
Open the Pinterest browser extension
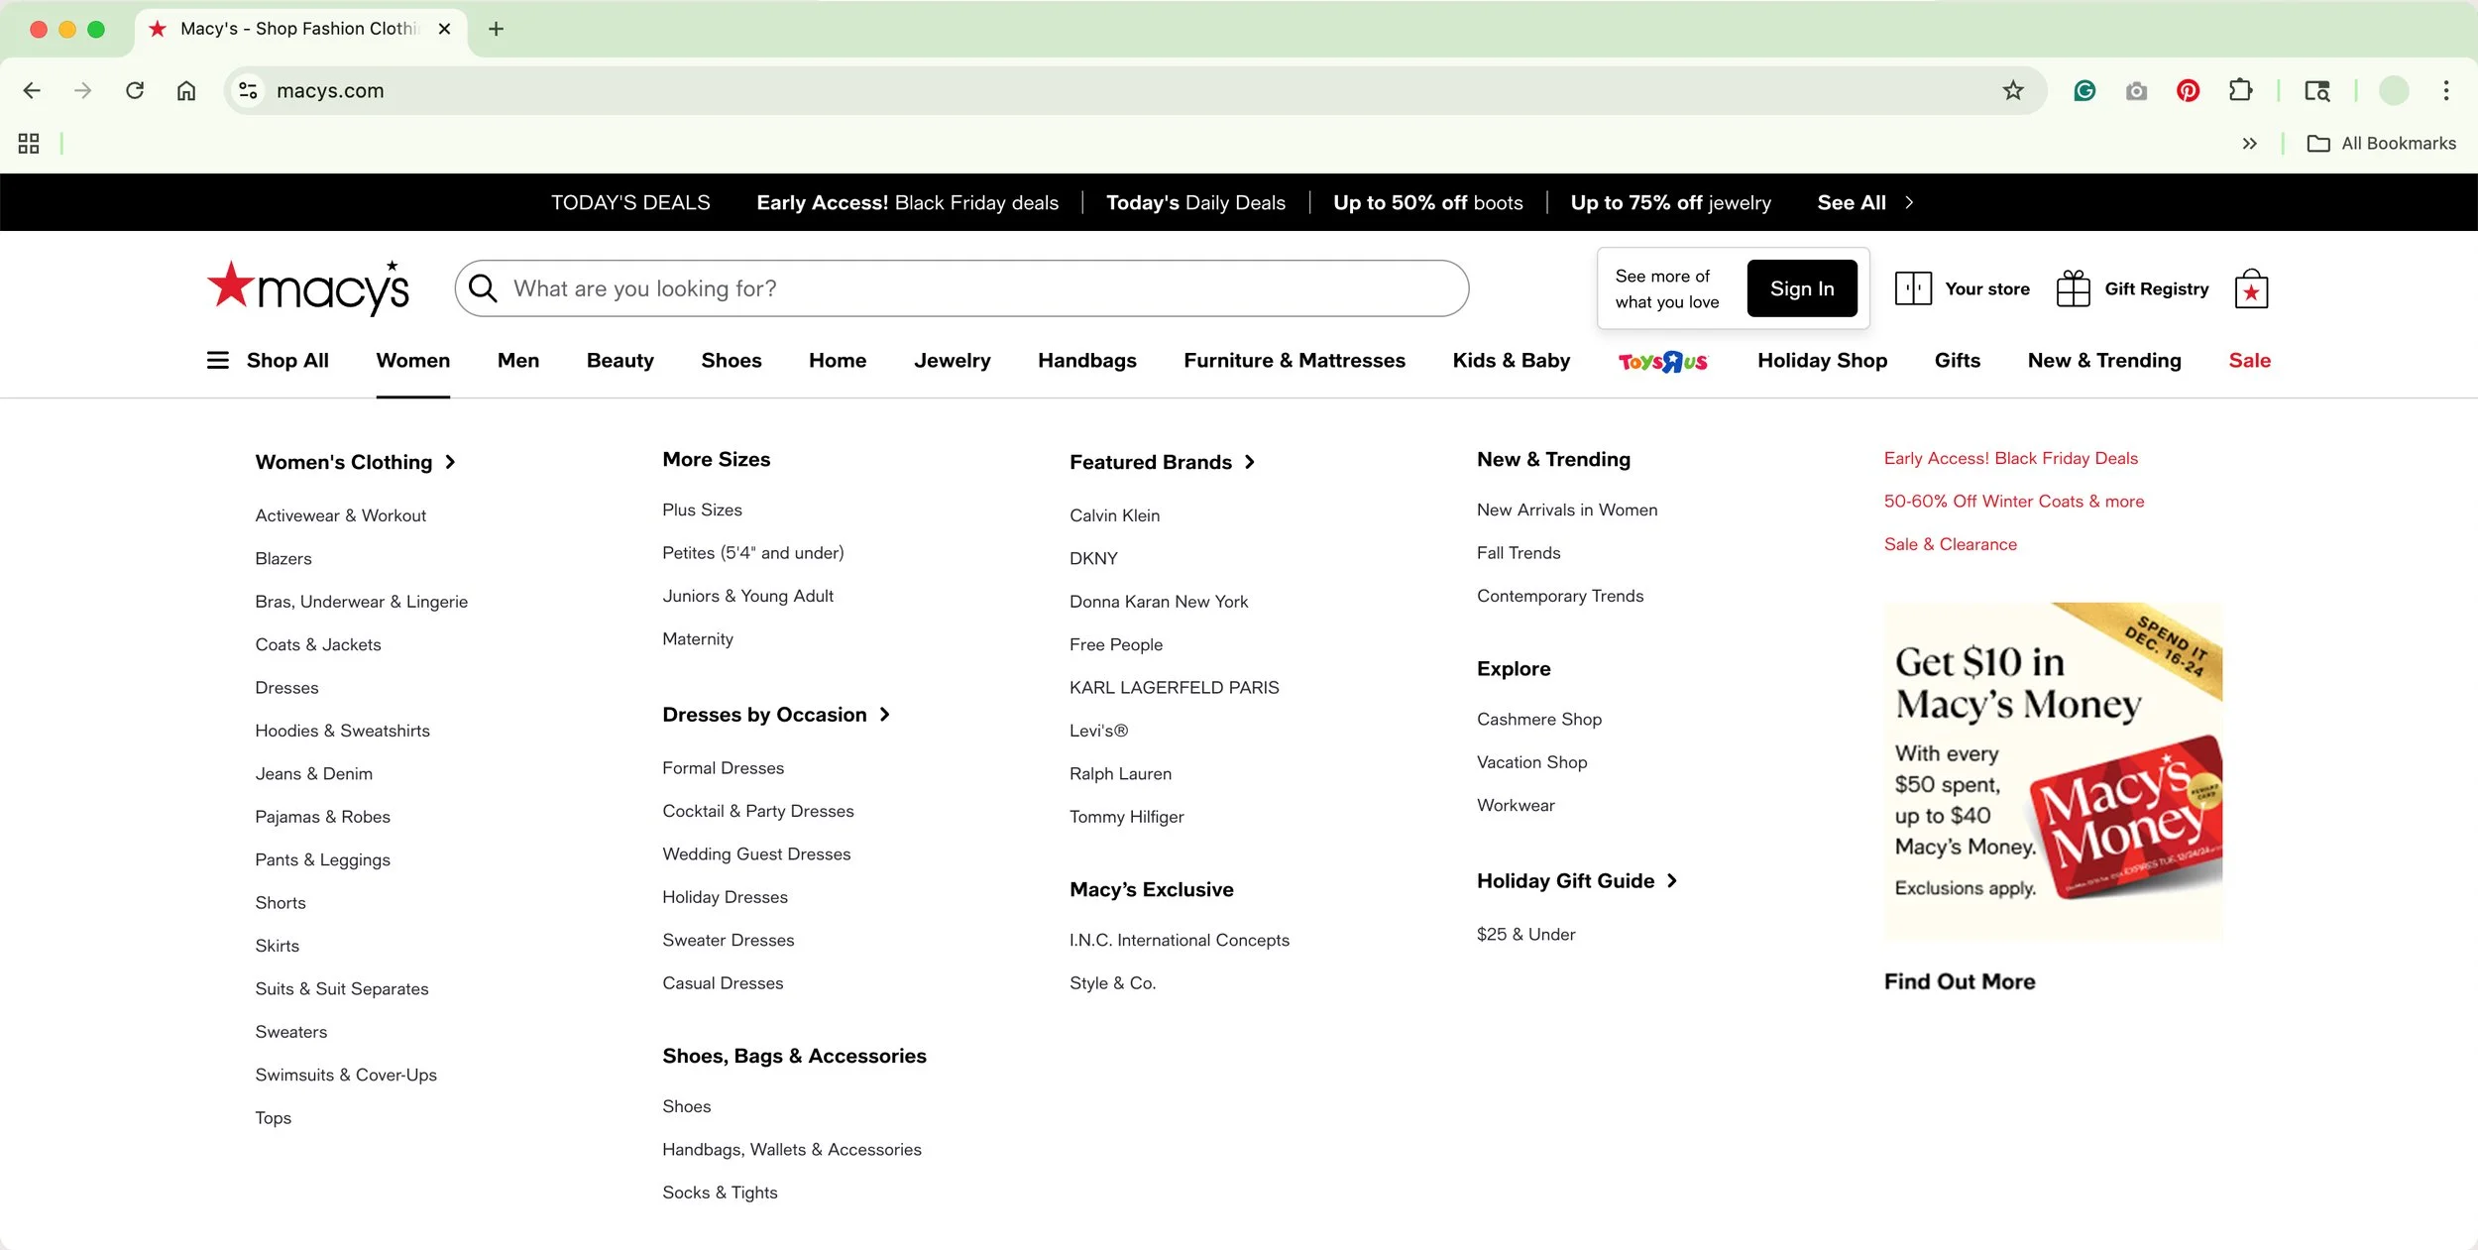pos(2188,91)
